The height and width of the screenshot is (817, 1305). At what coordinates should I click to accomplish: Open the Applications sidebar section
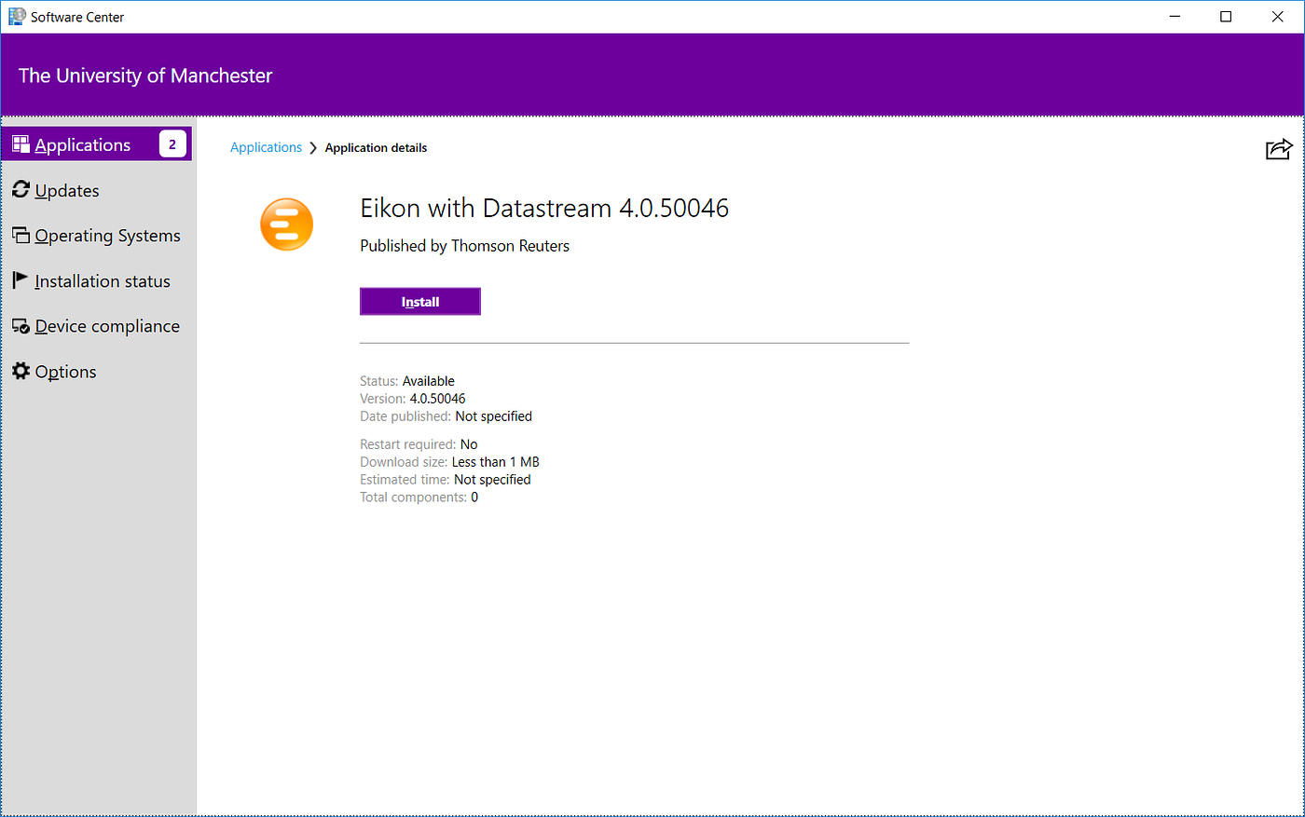coord(97,144)
